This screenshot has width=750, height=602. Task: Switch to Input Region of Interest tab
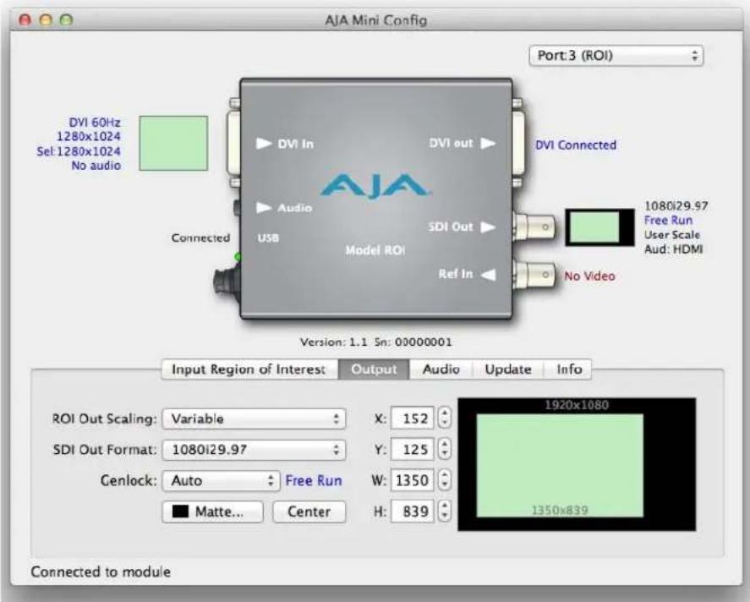[x=249, y=369]
